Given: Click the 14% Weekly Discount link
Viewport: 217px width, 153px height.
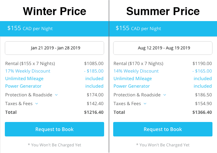Looking at the screenshot, I should click(136, 71).
